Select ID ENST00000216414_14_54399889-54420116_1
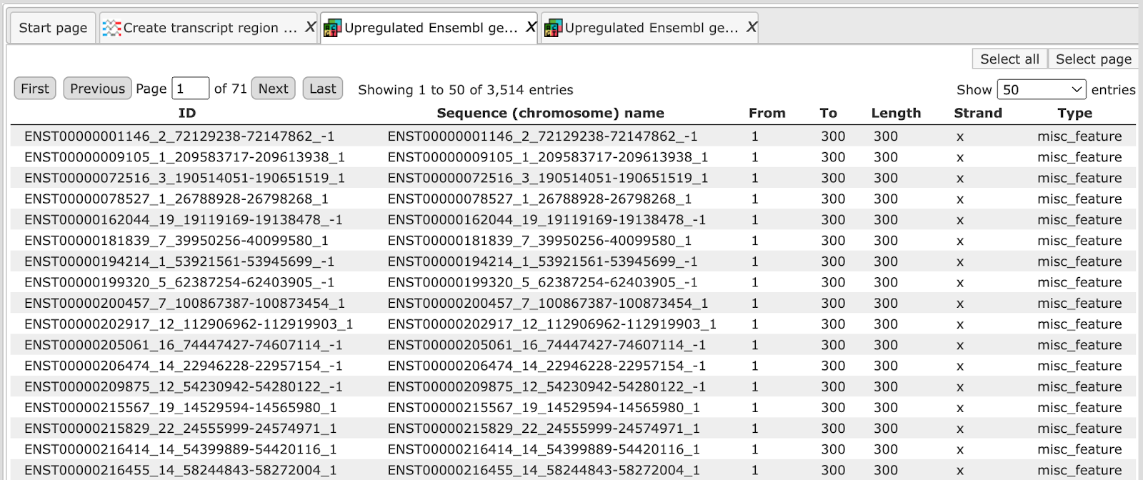 click(x=181, y=449)
